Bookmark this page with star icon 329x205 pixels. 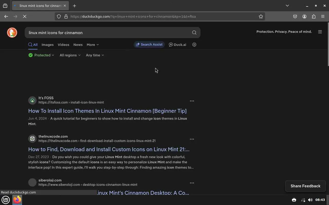click(261, 16)
